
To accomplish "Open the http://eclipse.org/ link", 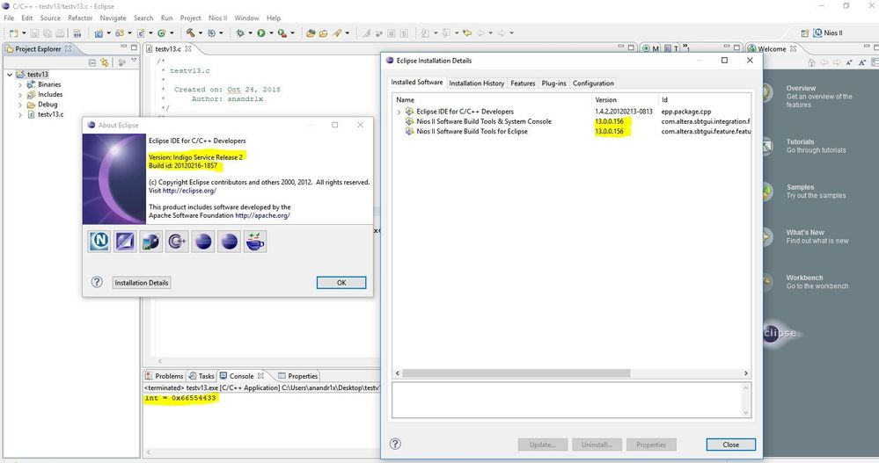I will [x=188, y=190].
